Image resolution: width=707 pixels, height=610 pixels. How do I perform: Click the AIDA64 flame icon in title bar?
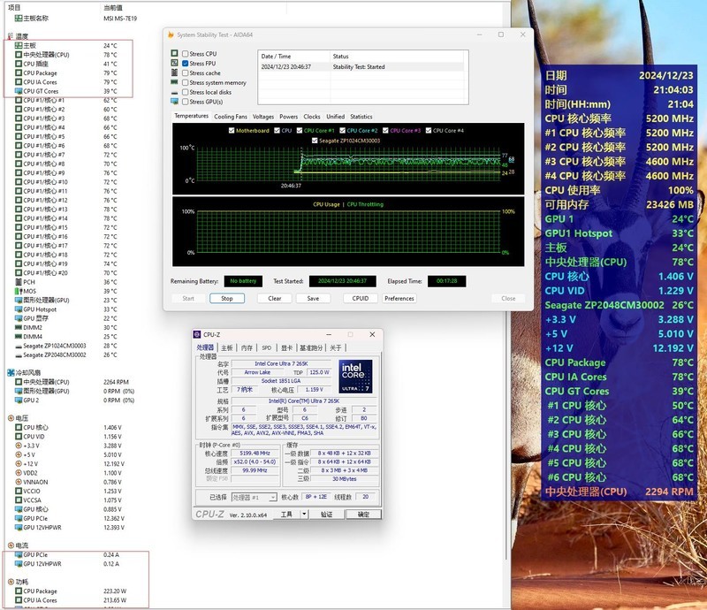click(x=170, y=34)
